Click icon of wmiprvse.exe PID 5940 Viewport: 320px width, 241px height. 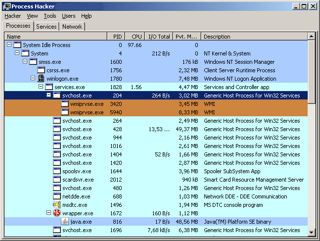(65, 112)
